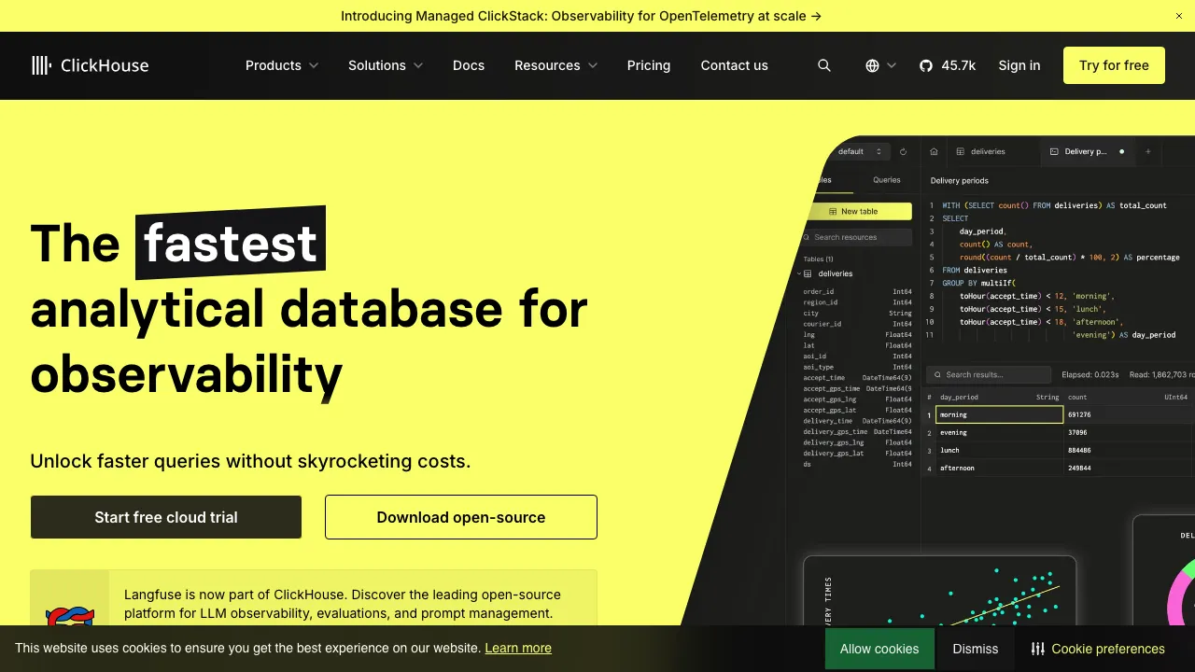This screenshot has width=1195, height=672.
Task: Click the home icon in the console preview
Action: pos(934,151)
